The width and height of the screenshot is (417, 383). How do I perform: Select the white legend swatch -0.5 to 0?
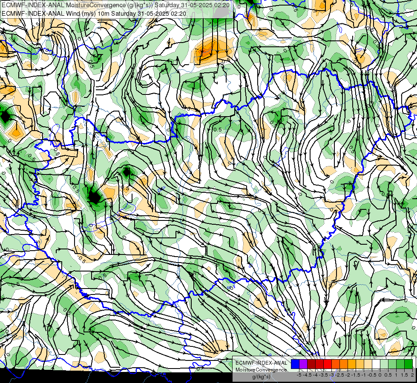pos(376,364)
